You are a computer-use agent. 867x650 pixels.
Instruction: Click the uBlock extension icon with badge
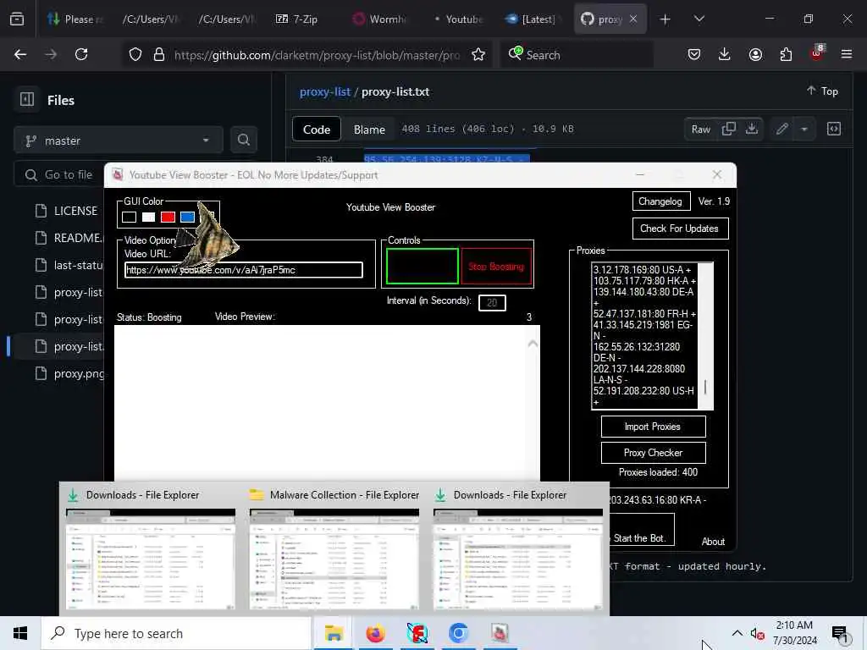pos(817,53)
